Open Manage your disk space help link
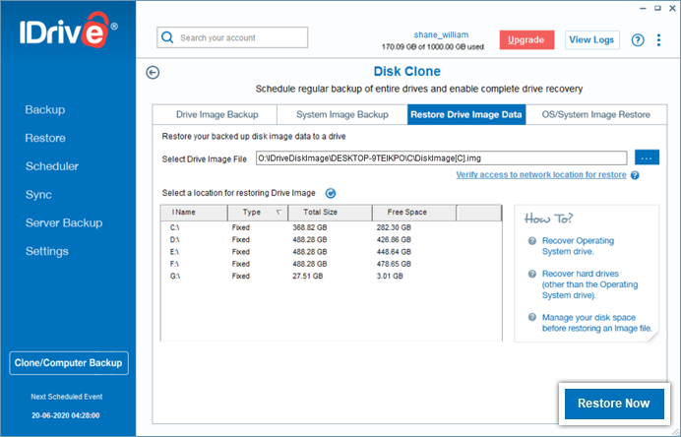 596,323
